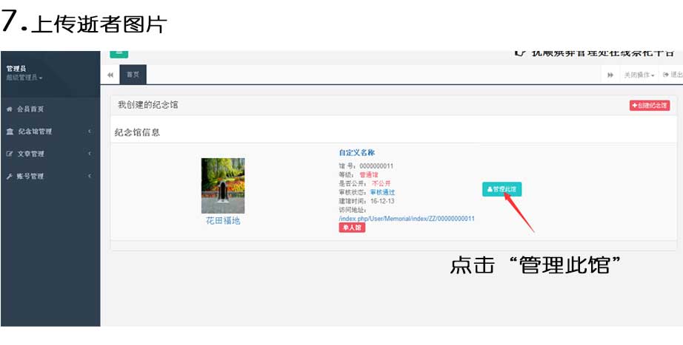Screen dimensions: 683x345
Task: Expand the 纪念馆管理 sidebar chevron
Action: point(89,131)
